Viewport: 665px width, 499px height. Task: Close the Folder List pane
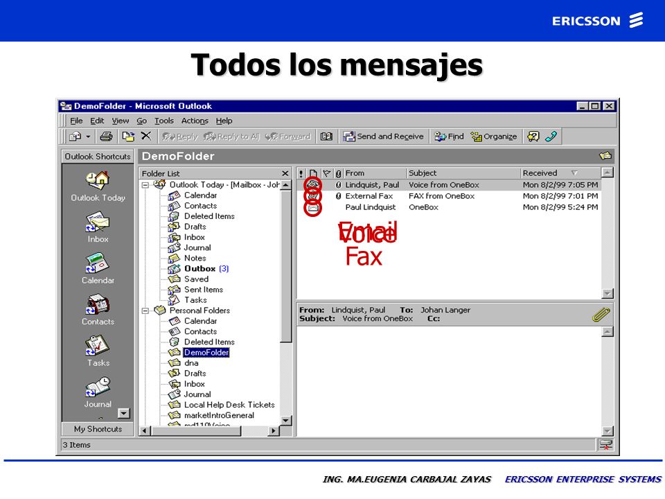coord(285,173)
